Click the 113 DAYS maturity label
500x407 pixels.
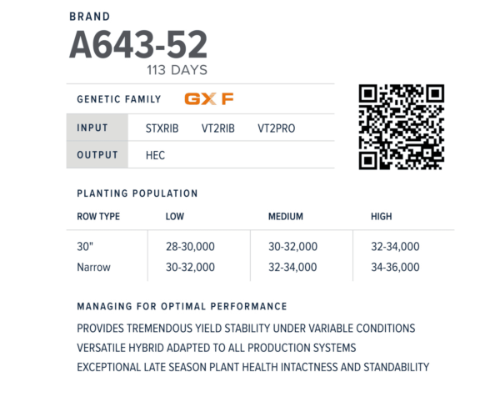177,70
